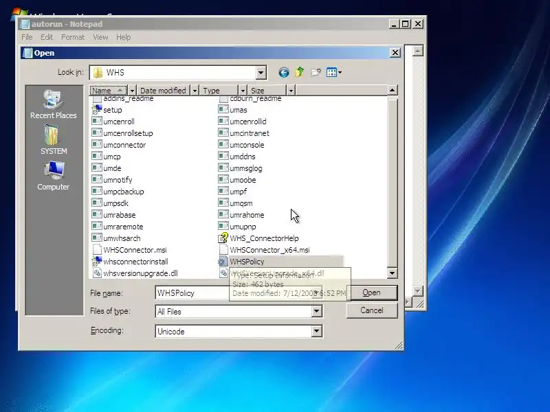Open the View Menu icon

[x=331, y=73]
